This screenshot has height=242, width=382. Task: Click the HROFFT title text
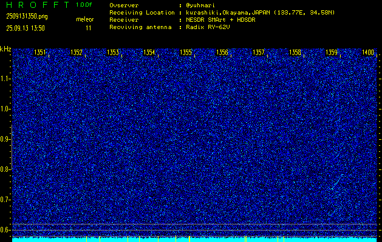coord(38,5)
